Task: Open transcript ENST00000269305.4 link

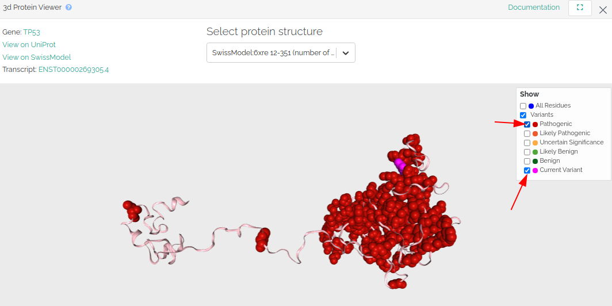Action: coord(74,70)
